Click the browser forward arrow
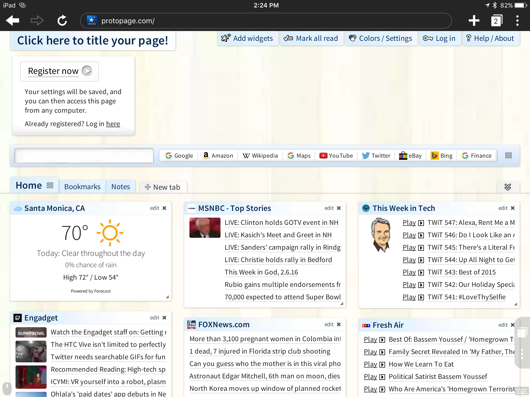The width and height of the screenshot is (530, 397). pos(37,20)
